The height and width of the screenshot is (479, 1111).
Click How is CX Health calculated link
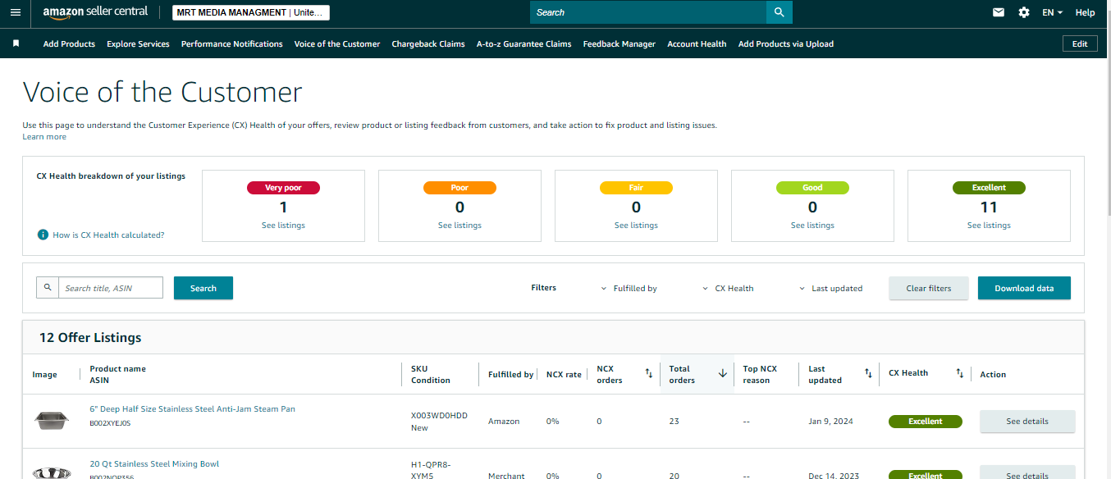[x=108, y=235]
